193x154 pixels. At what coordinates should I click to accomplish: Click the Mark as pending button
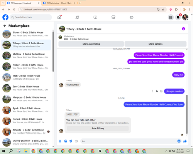click(x=91, y=44)
